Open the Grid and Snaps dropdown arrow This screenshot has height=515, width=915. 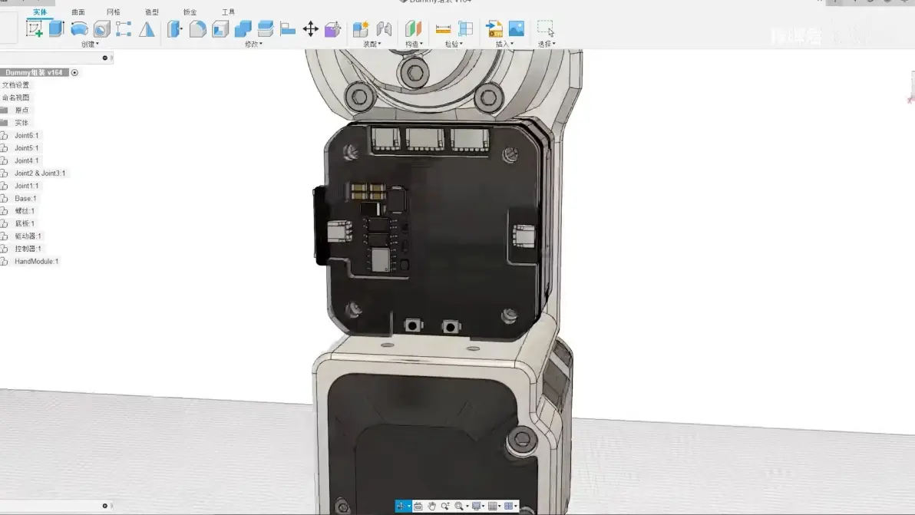(x=500, y=507)
